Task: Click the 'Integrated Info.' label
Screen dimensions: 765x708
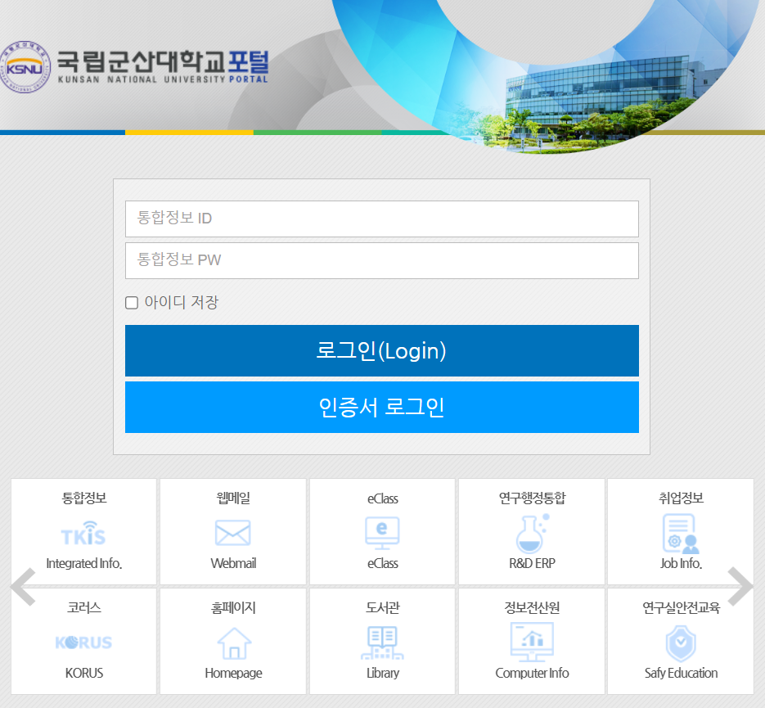Action: click(84, 564)
